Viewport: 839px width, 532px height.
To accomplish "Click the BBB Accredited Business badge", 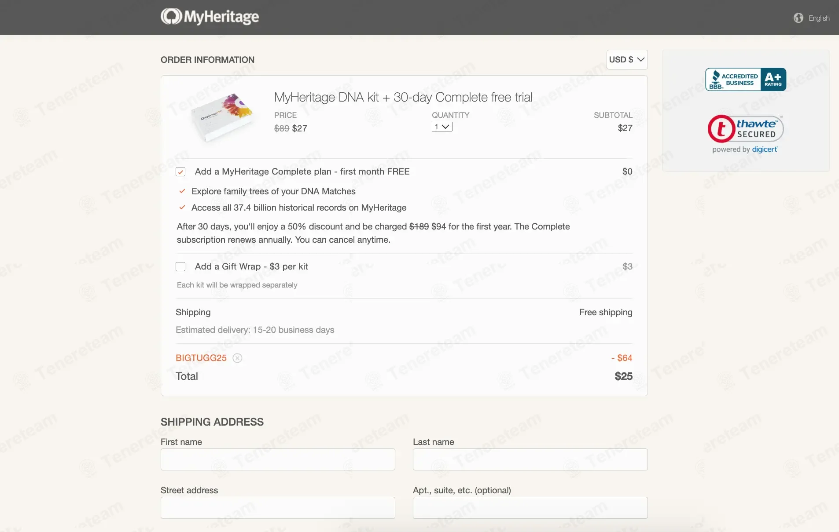I will click(x=745, y=80).
